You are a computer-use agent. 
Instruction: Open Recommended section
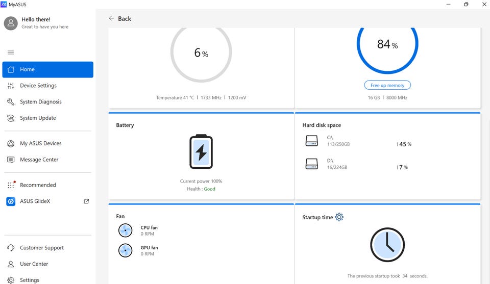point(48,185)
